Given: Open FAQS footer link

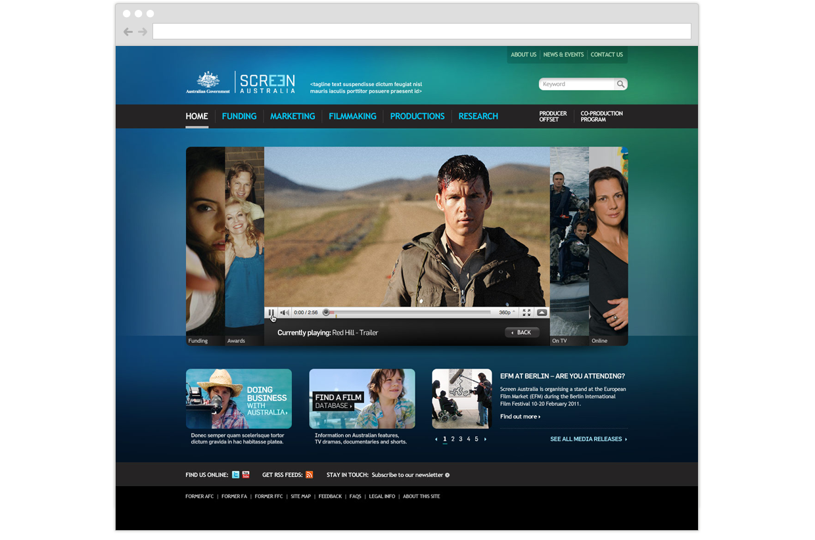Looking at the screenshot, I should tap(356, 497).
